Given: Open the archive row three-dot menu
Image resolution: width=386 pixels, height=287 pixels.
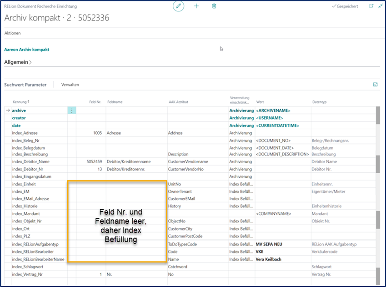Looking at the screenshot, I should [71, 111].
